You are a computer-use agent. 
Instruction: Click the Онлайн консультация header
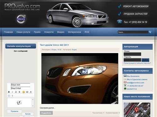(21, 46)
